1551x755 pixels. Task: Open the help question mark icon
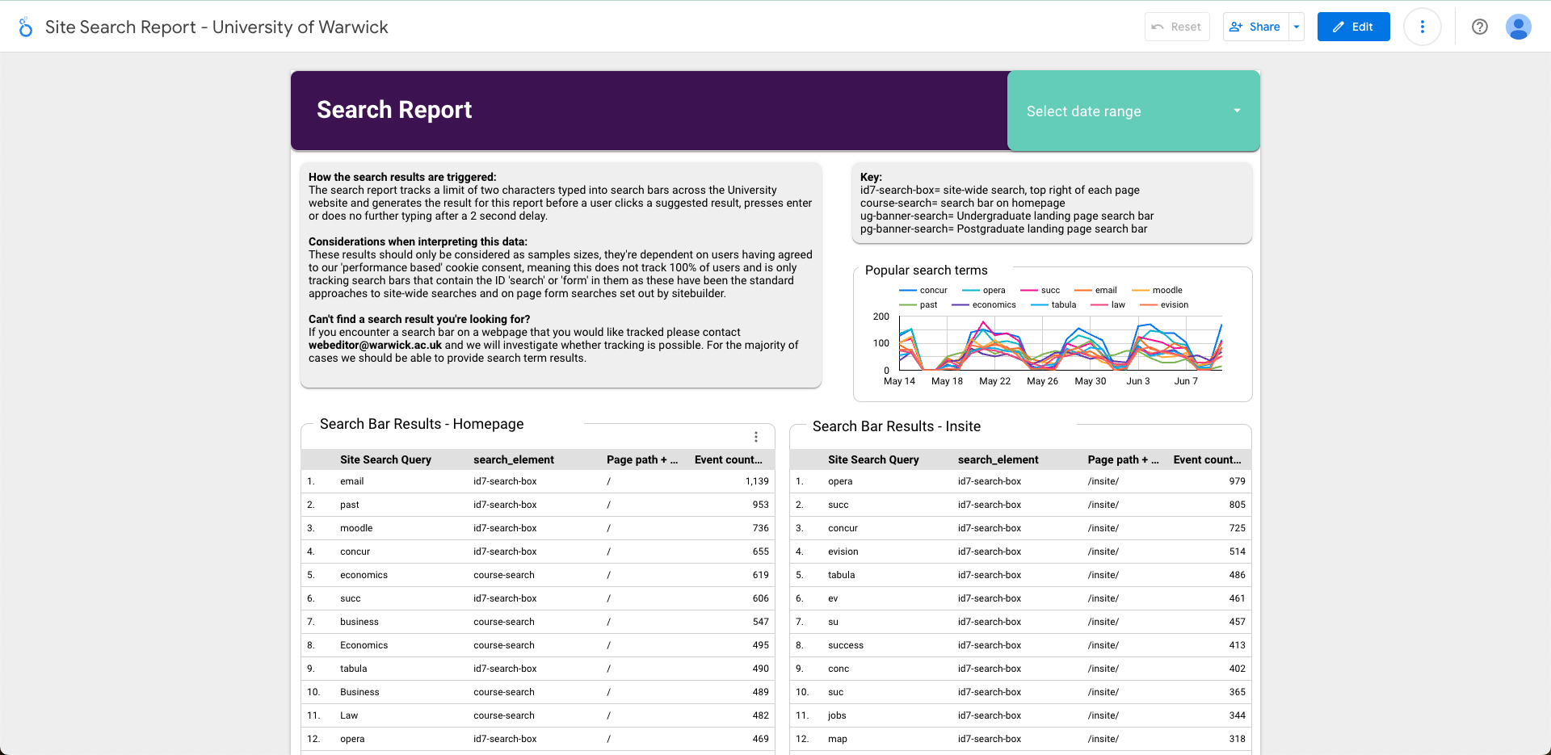pyautogui.click(x=1479, y=27)
